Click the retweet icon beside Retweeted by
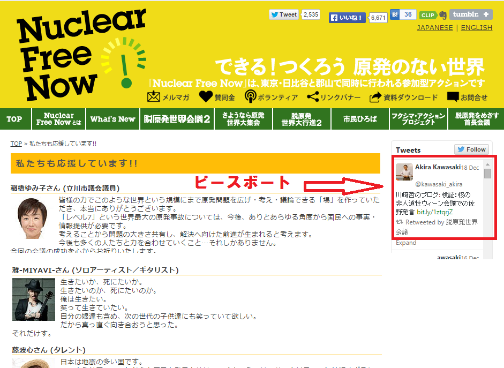 (400, 222)
